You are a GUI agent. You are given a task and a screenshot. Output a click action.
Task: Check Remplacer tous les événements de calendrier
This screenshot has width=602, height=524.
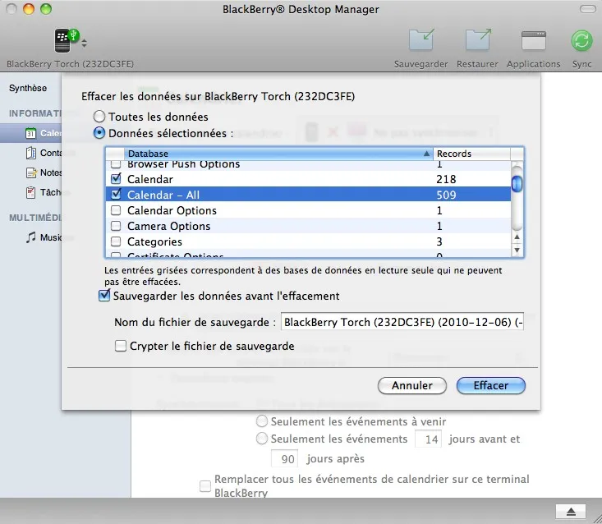point(205,486)
